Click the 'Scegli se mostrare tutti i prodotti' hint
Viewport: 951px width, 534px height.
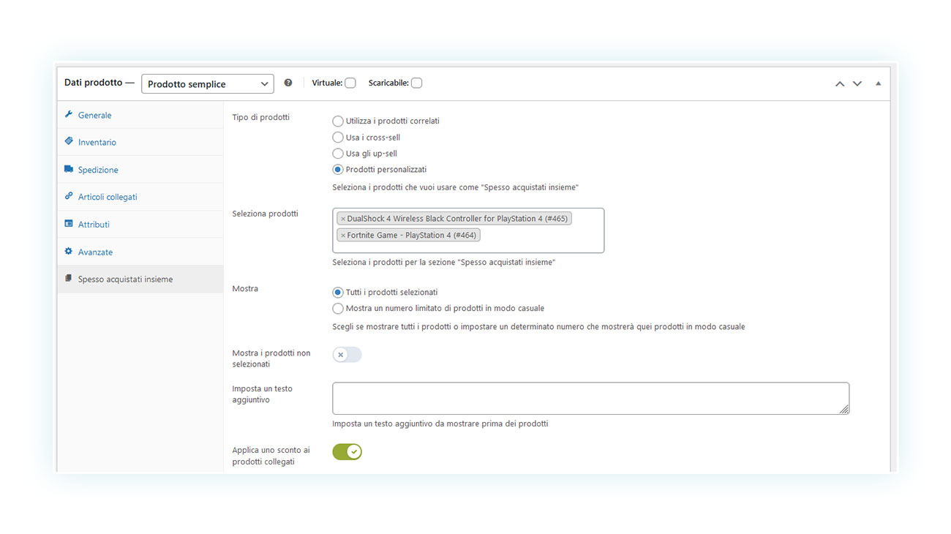(x=539, y=327)
